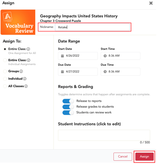Click the info icon beside Groups
Screen dimensions: 157x165
tap(21, 71)
